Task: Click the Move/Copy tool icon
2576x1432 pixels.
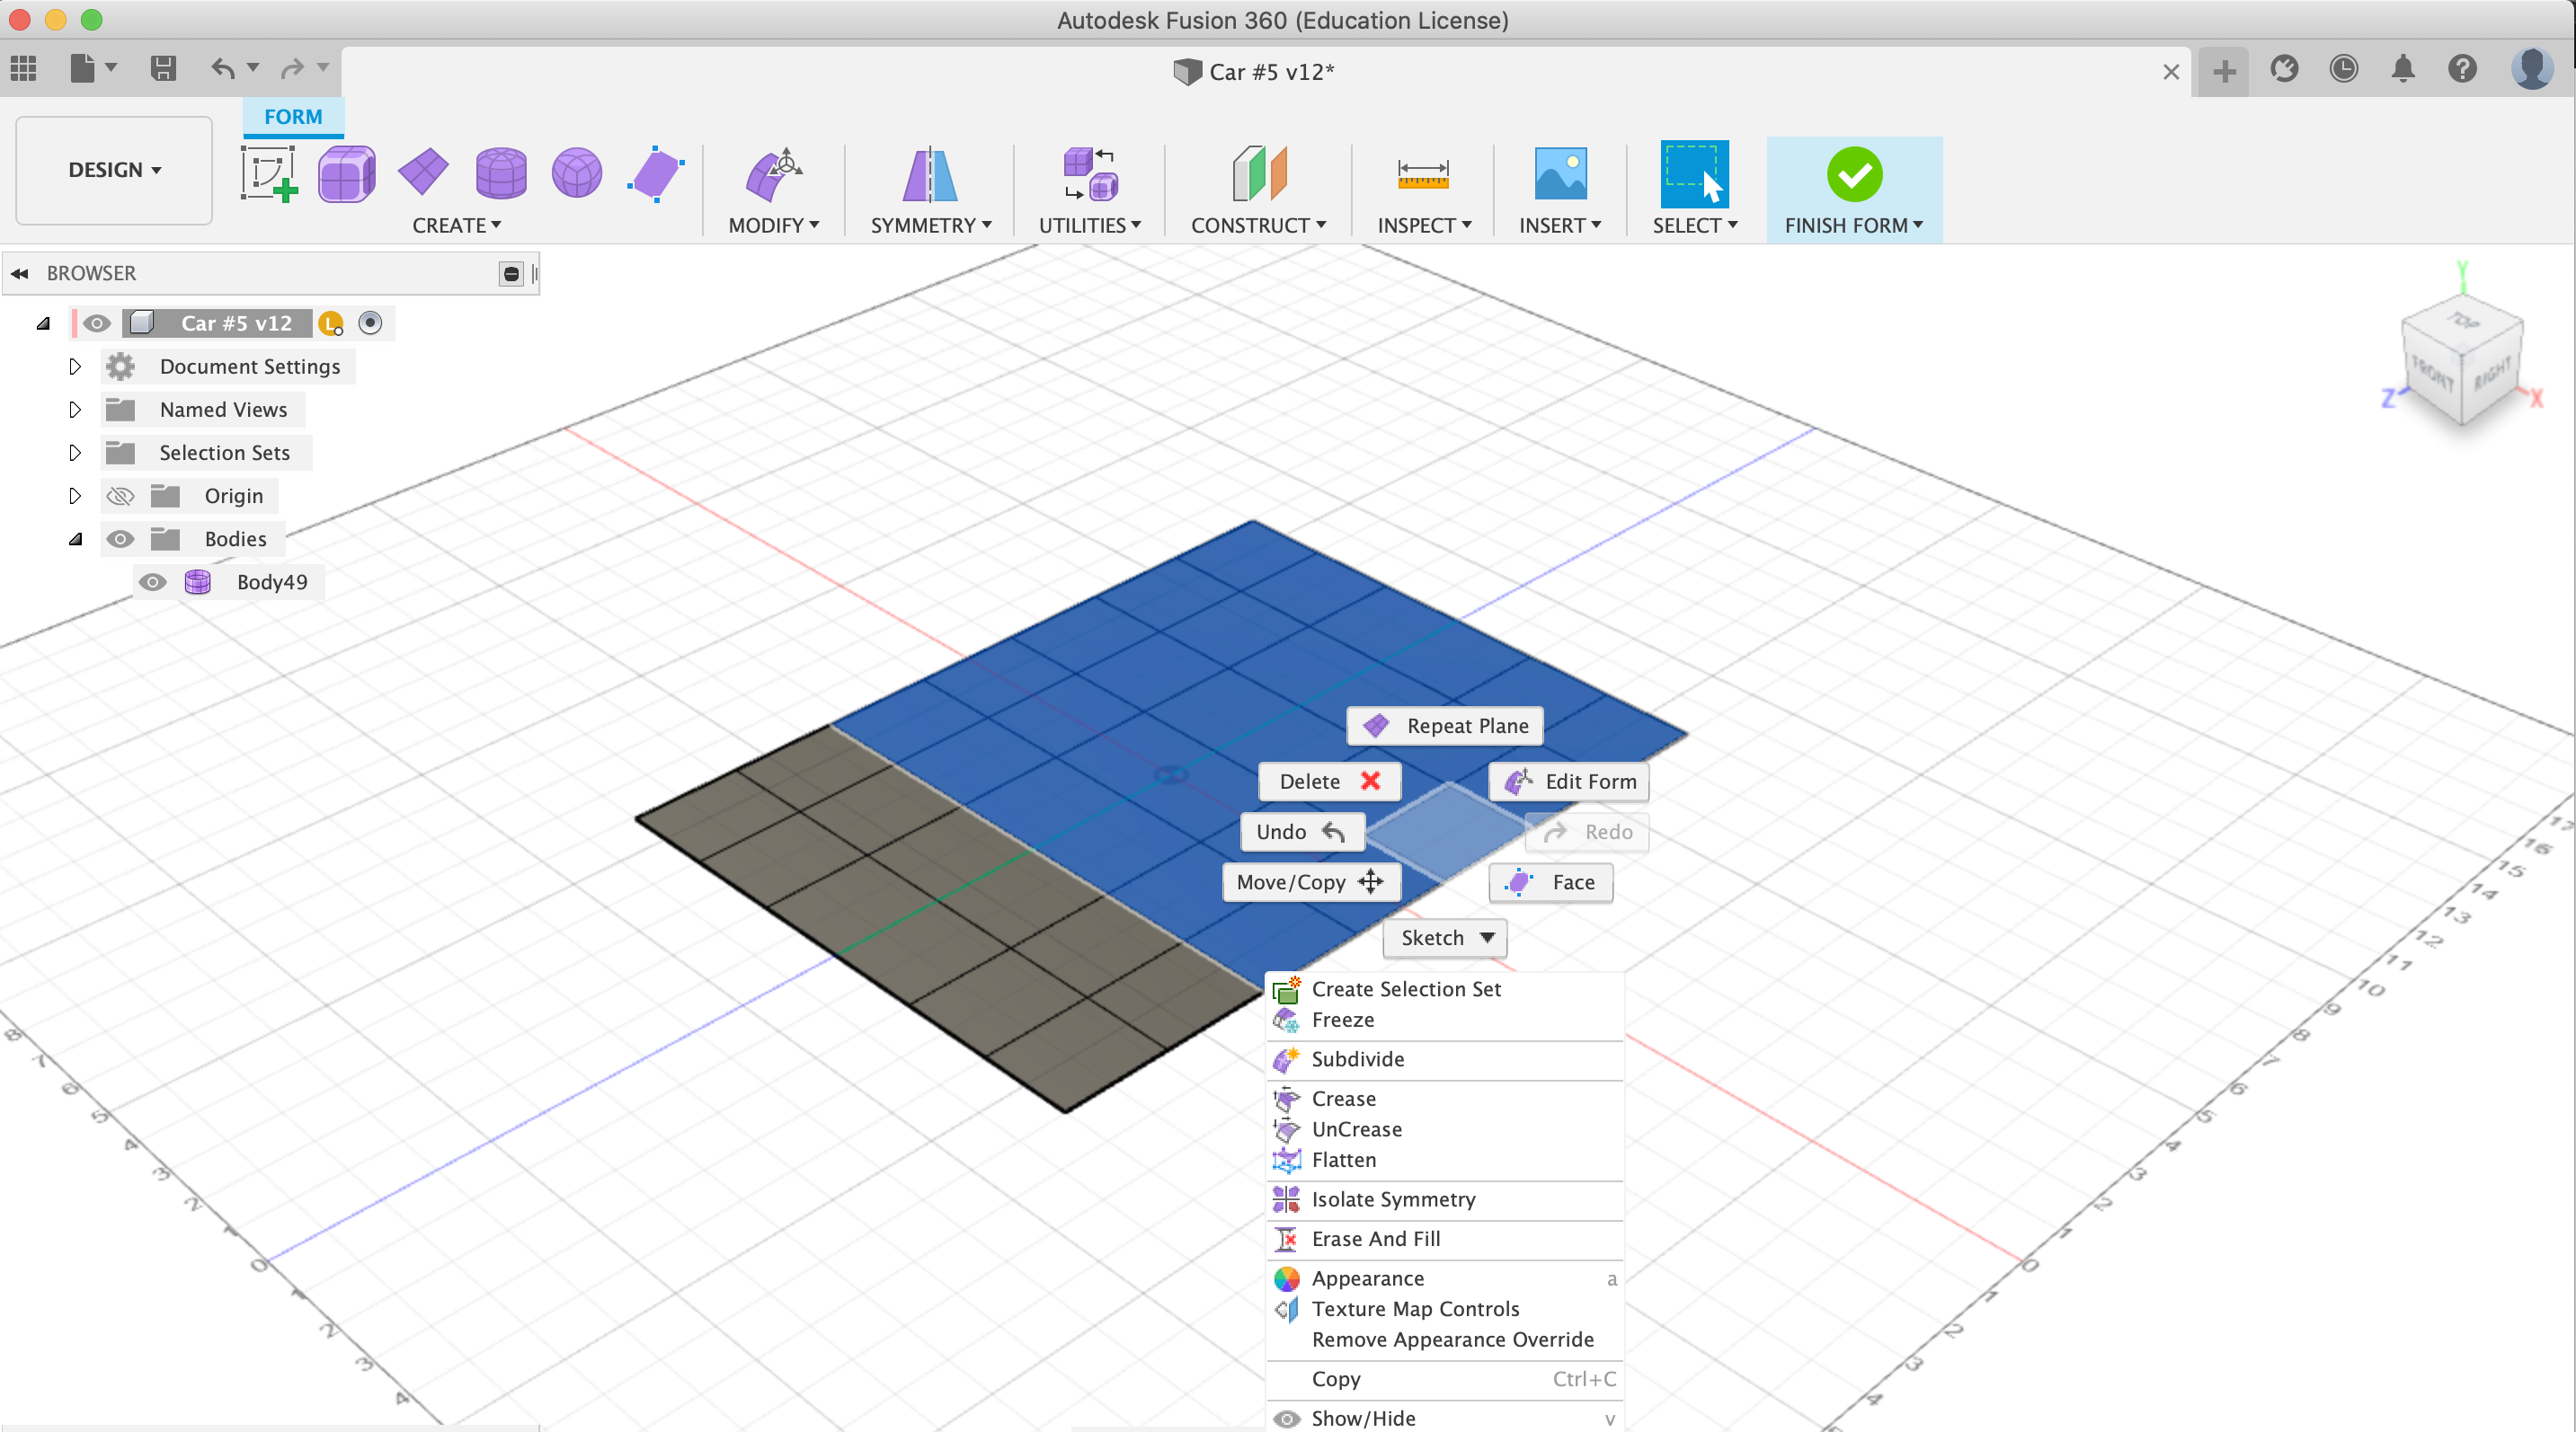Action: (x=1374, y=880)
